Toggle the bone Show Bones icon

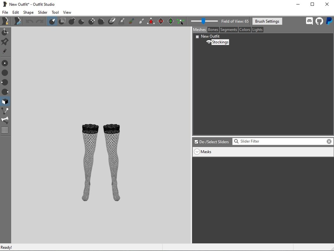[x=5, y=120]
